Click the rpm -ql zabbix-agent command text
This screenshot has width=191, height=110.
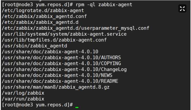tap(104, 5)
